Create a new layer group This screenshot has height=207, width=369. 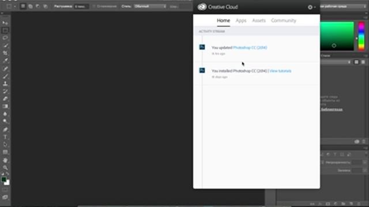[x=343, y=204]
